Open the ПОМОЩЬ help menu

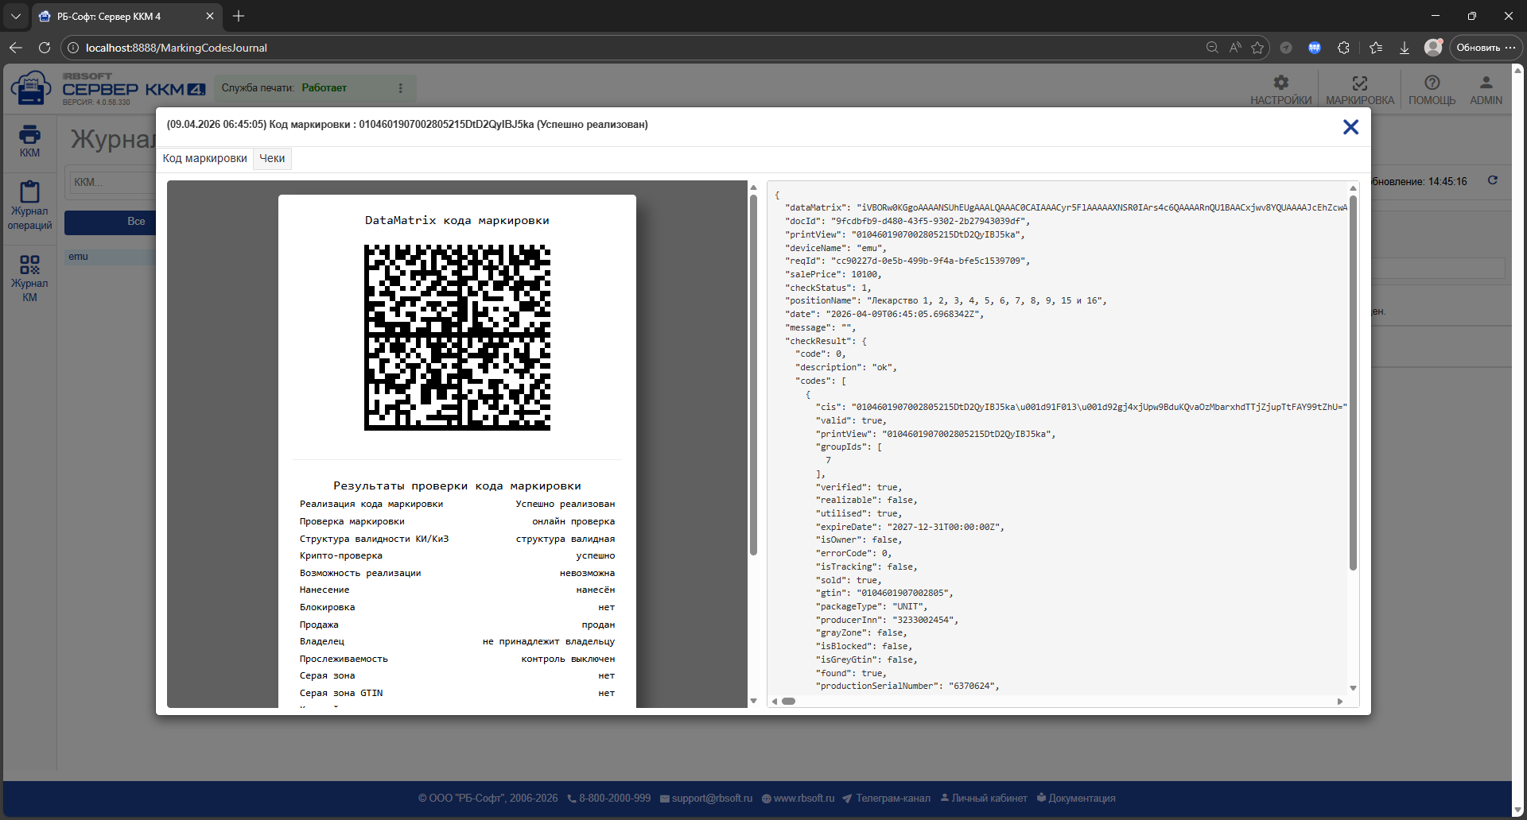click(x=1432, y=90)
